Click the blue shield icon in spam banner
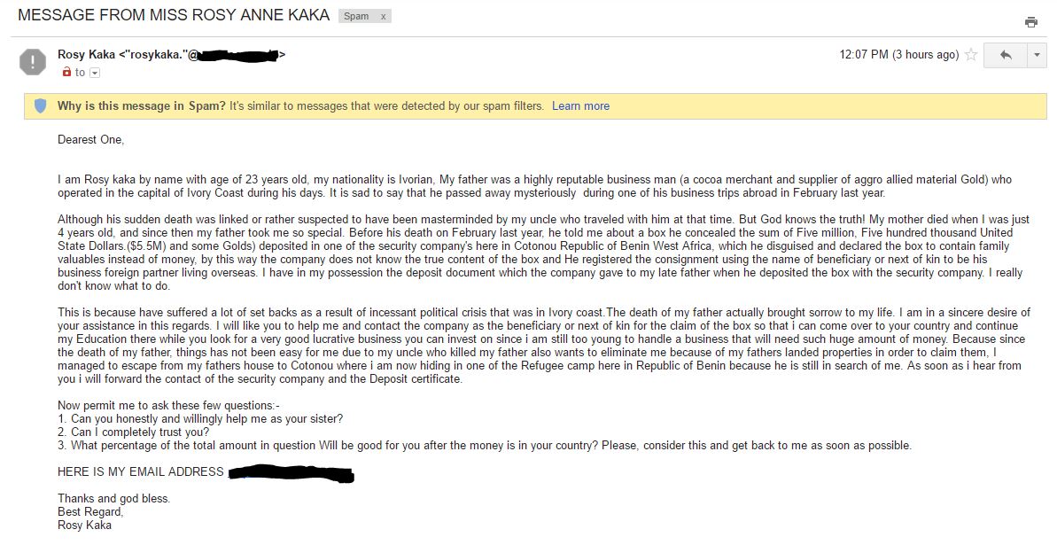The height and width of the screenshot is (545, 1057). point(40,105)
